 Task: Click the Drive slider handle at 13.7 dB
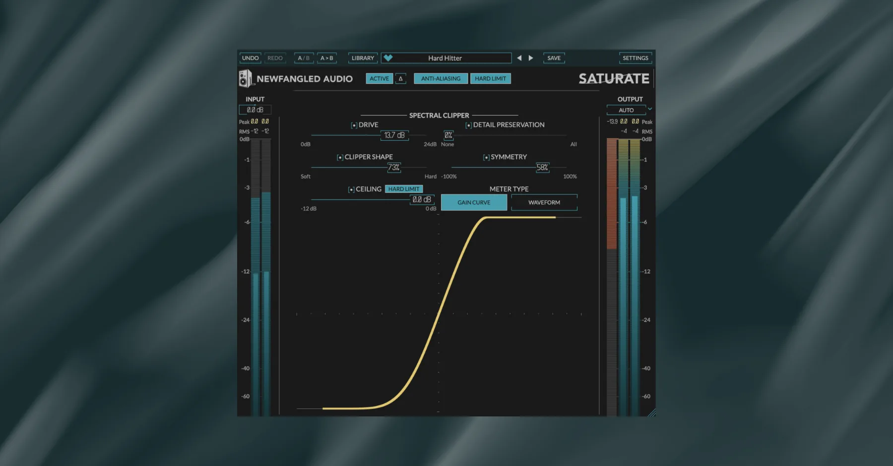point(394,135)
